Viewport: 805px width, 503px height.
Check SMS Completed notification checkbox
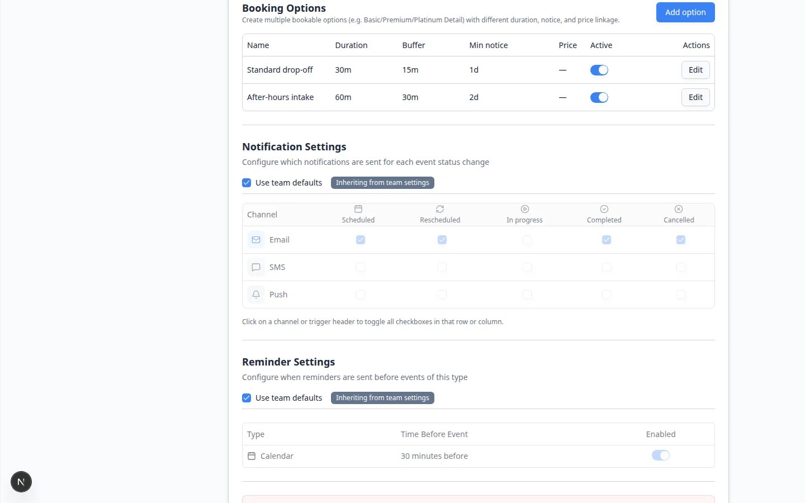[607, 267]
